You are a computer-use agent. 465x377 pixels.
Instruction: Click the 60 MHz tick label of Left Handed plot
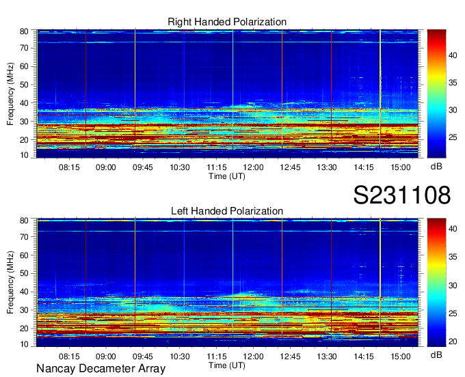24,255
